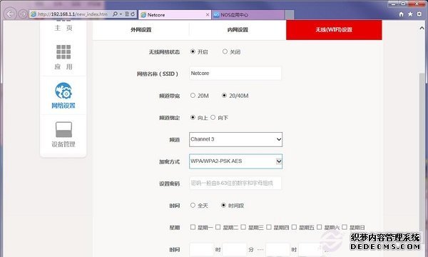Screen dimensions: 428x257
Task: Set wireless status to 开启
Action: pyautogui.click(x=193, y=51)
